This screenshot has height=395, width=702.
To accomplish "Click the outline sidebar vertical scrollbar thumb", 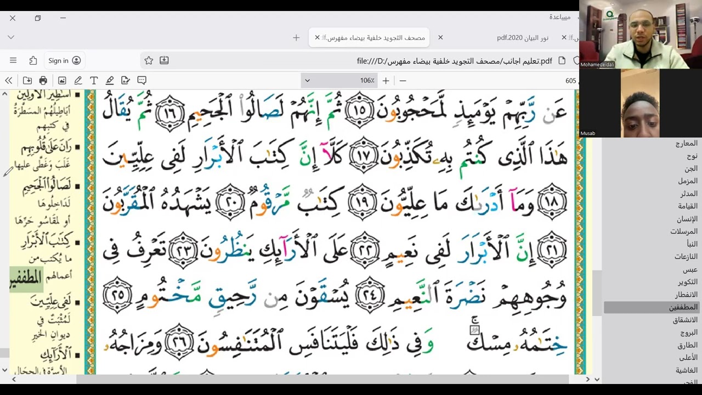I will [x=597, y=294].
